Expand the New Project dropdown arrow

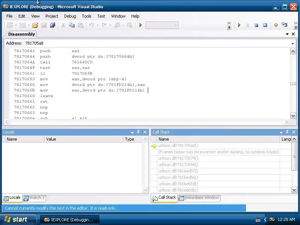(x=16, y=25)
